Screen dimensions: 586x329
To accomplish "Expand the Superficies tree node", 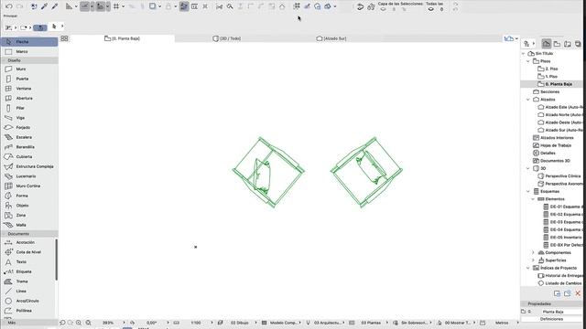I will tap(533, 260).
